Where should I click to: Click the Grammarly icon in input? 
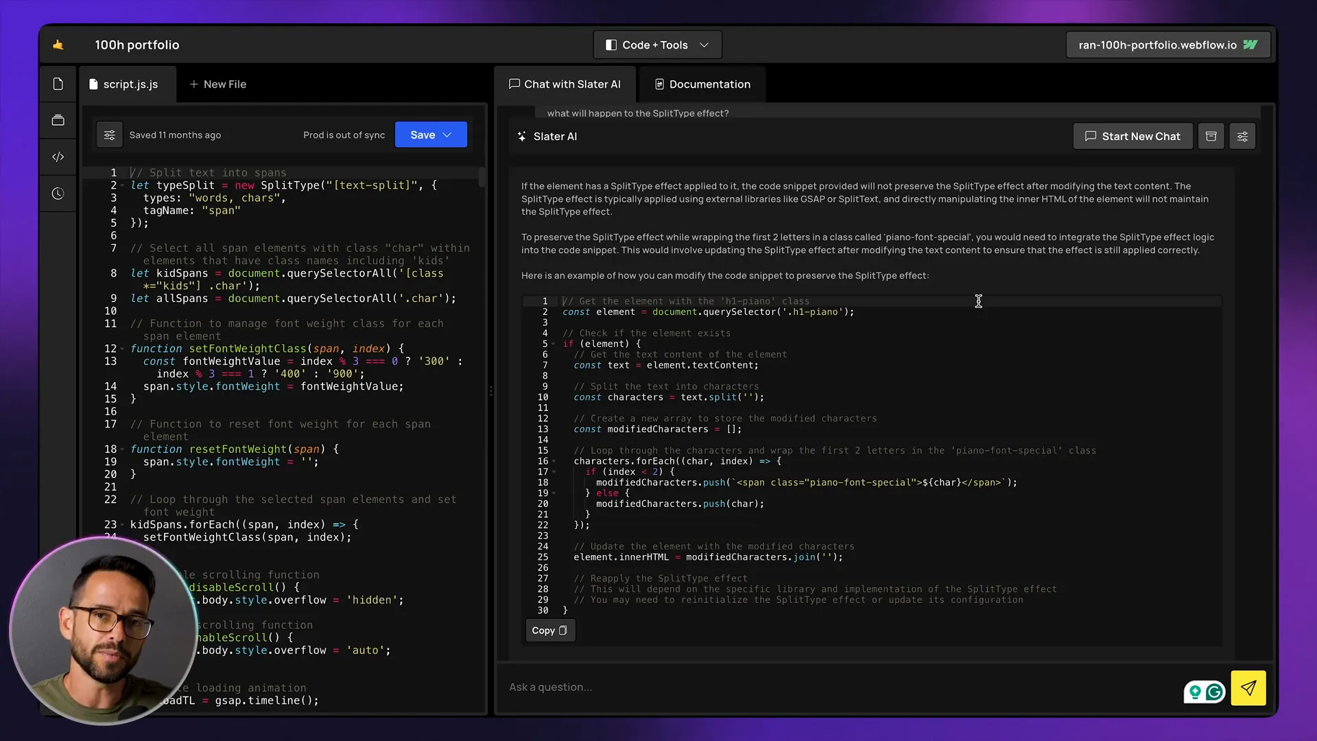click(x=1215, y=692)
